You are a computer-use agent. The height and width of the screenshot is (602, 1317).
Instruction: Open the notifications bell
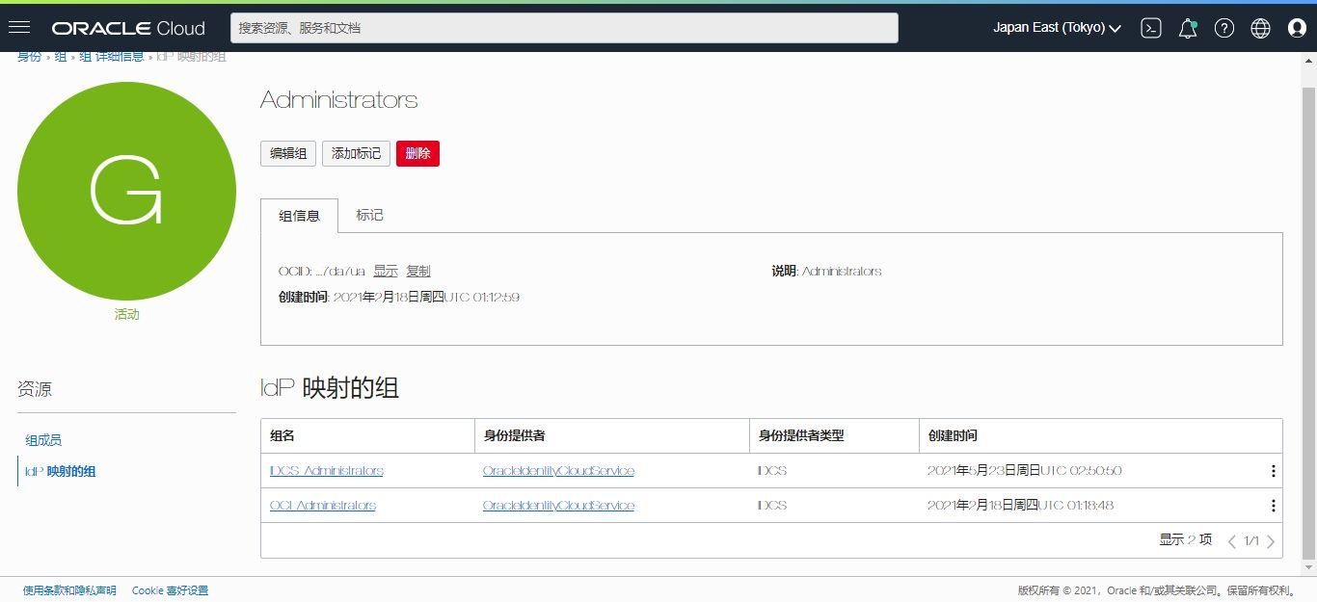point(1188,28)
